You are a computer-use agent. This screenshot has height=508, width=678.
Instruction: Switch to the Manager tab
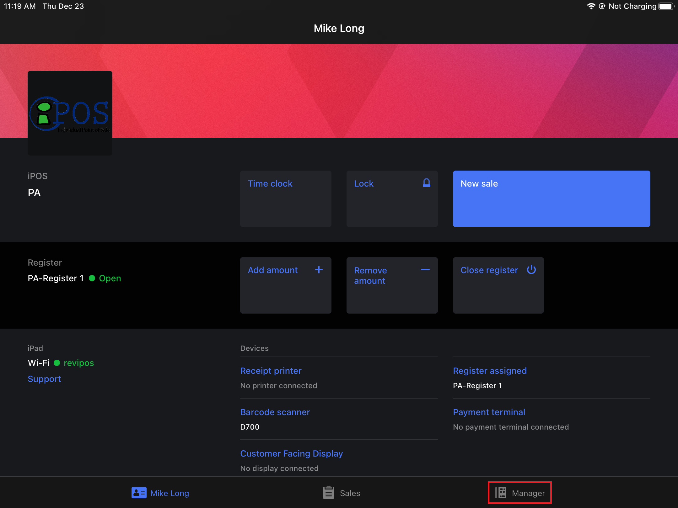pos(520,493)
